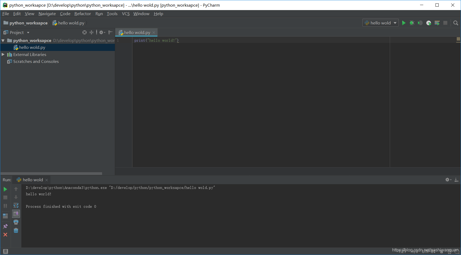
Task: Open the Project view selector dropdown
Action: pos(16,32)
